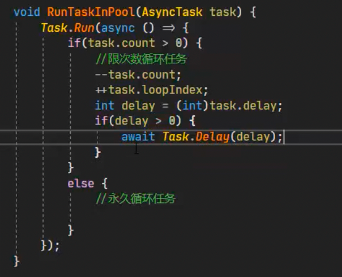Click Delay in Task.Delay call
Viewport: 342px width, 277px height.
tap(213, 137)
